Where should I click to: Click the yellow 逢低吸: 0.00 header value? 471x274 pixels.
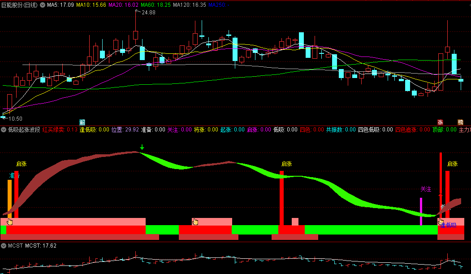pyautogui.click(x=94, y=130)
